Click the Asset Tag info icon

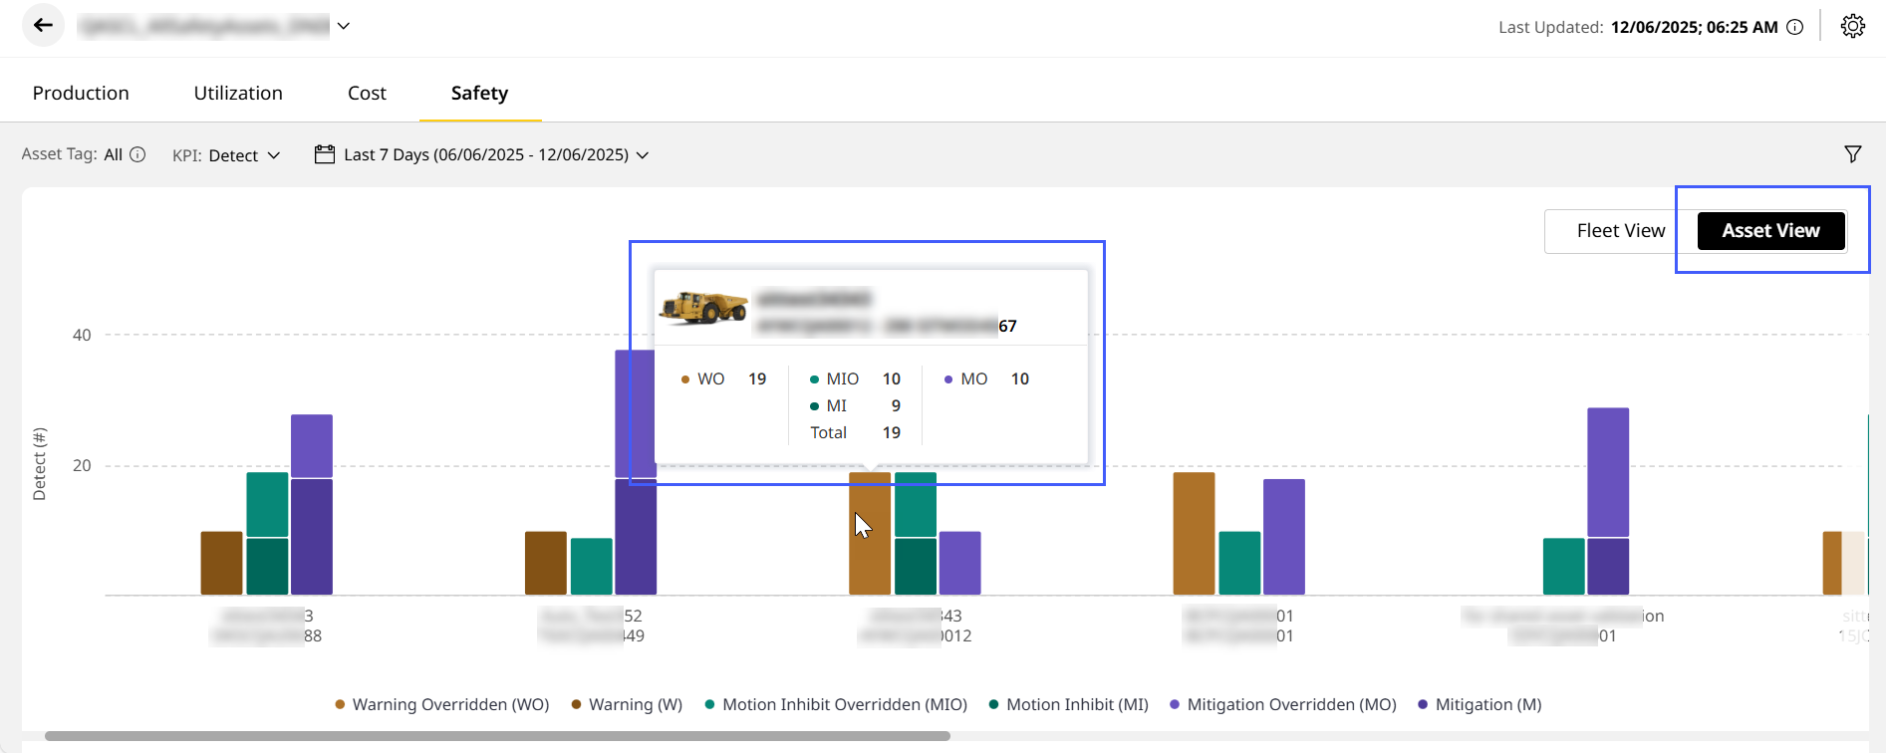coord(138,154)
